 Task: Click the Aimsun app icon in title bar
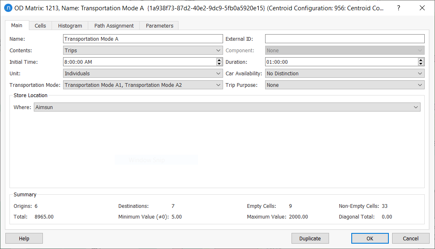coord(8,8)
